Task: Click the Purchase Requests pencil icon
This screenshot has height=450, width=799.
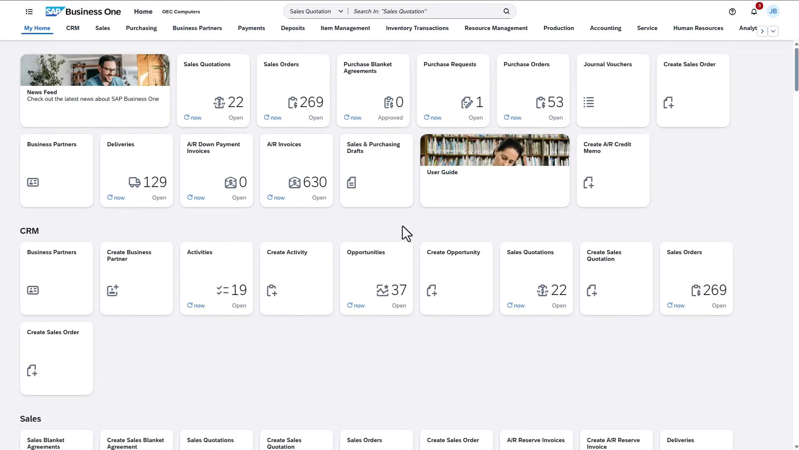Action: pyautogui.click(x=467, y=102)
